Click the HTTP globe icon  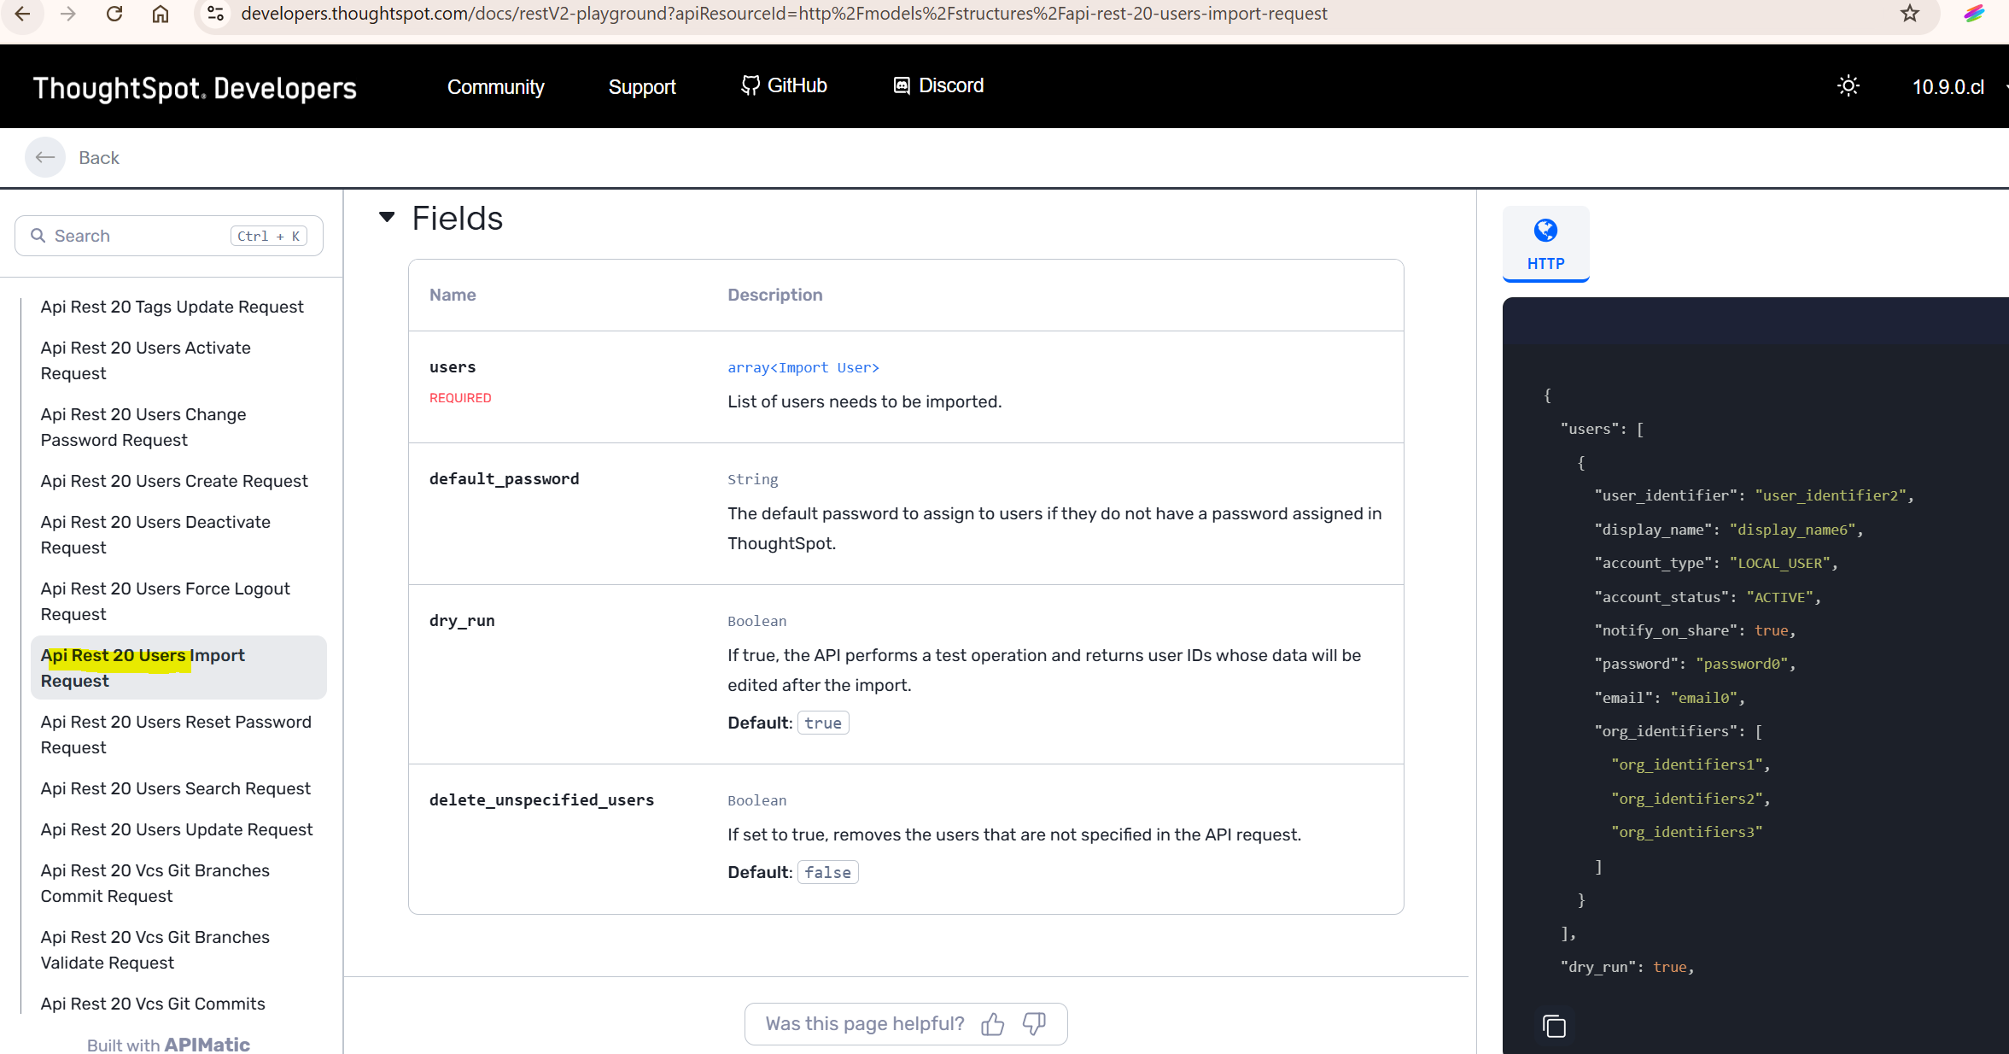1546,231
